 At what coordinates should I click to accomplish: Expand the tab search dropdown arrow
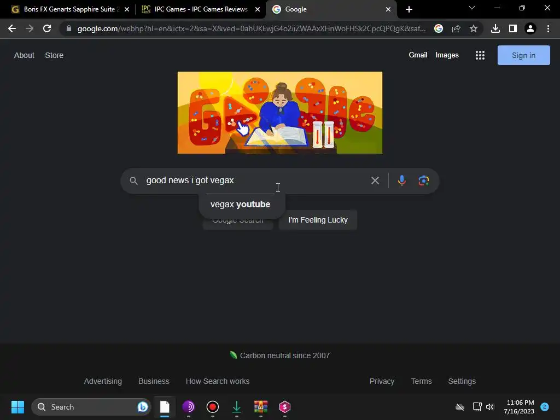[472, 8]
